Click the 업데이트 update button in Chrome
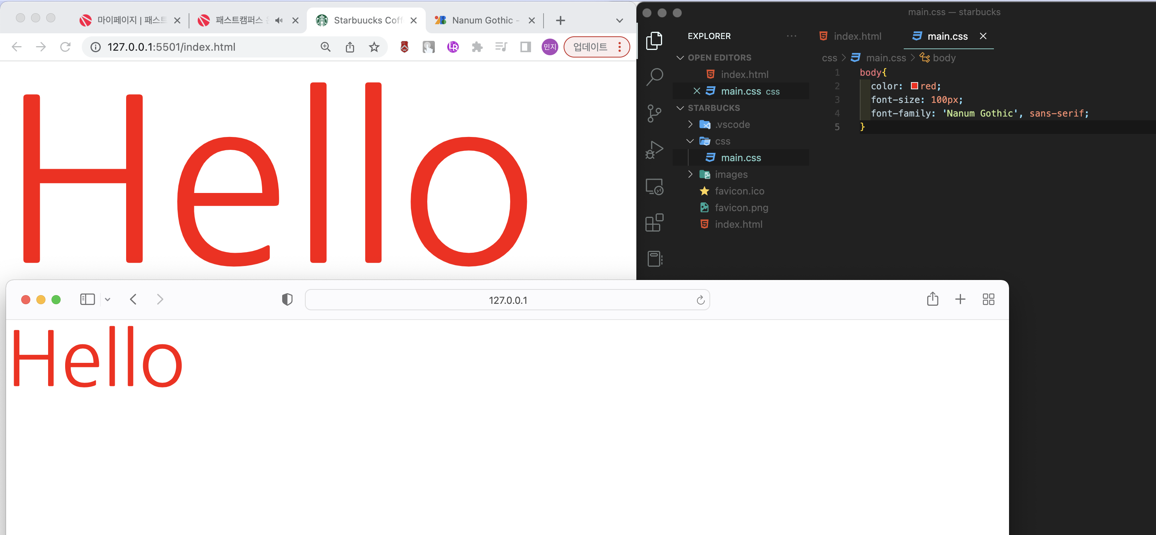The width and height of the screenshot is (1156, 535). [590, 47]
